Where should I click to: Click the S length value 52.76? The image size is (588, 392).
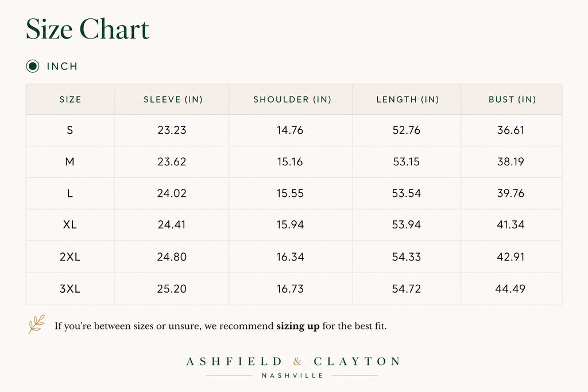406,130
